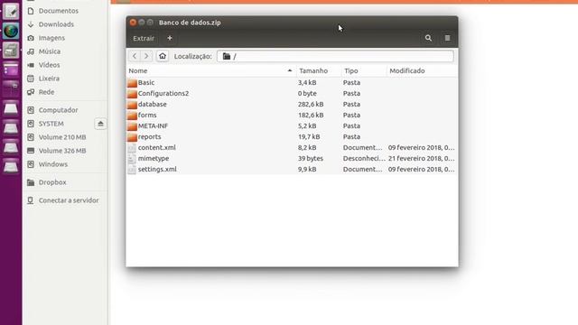This screenshot has width=578, height=325.
Task: Go forward with the right arrow
Action: point(146,56)
